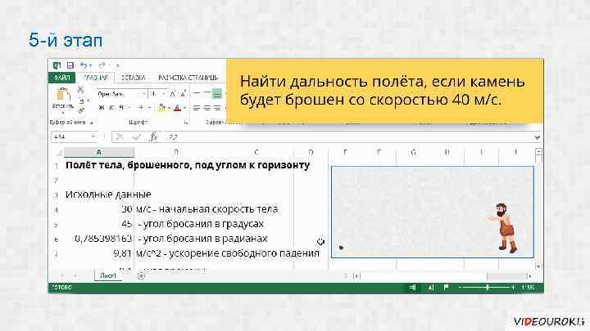Open the Copy button dropdown arrow
The height and width of the screenshot is (331, 590).
pos(88,101)
